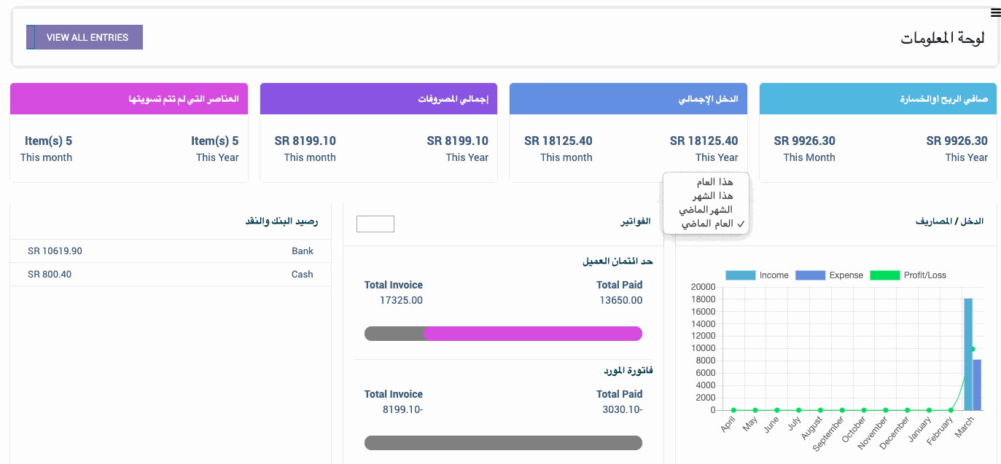The height and width of the screenshot is (464, 1001).
Task: Click the customer credit limit progress bar
Action: click(503, 334)
